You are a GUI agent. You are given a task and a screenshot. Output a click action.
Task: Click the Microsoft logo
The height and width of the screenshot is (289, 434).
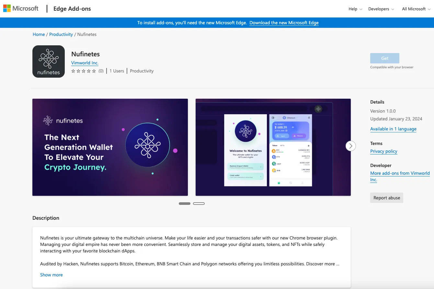(x=21, y=8)
